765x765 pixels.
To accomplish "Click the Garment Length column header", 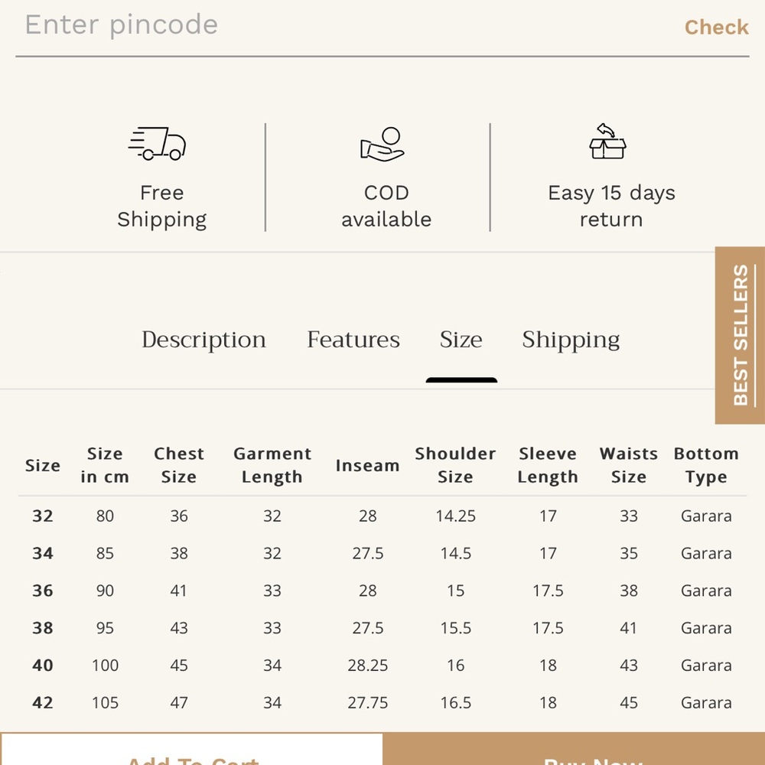I will 272,465.
